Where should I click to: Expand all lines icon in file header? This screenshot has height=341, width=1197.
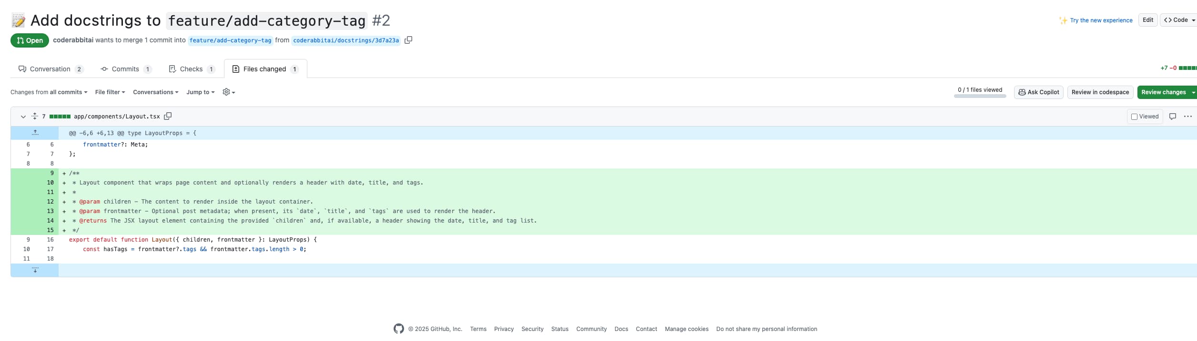(x=35, y=116)
